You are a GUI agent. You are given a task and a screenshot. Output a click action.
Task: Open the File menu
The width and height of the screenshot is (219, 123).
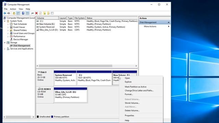(6, 9)
